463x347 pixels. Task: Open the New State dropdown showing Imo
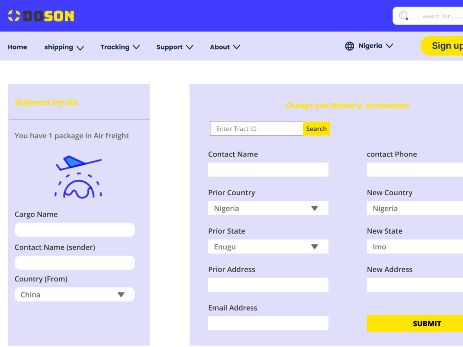point(415,247)
